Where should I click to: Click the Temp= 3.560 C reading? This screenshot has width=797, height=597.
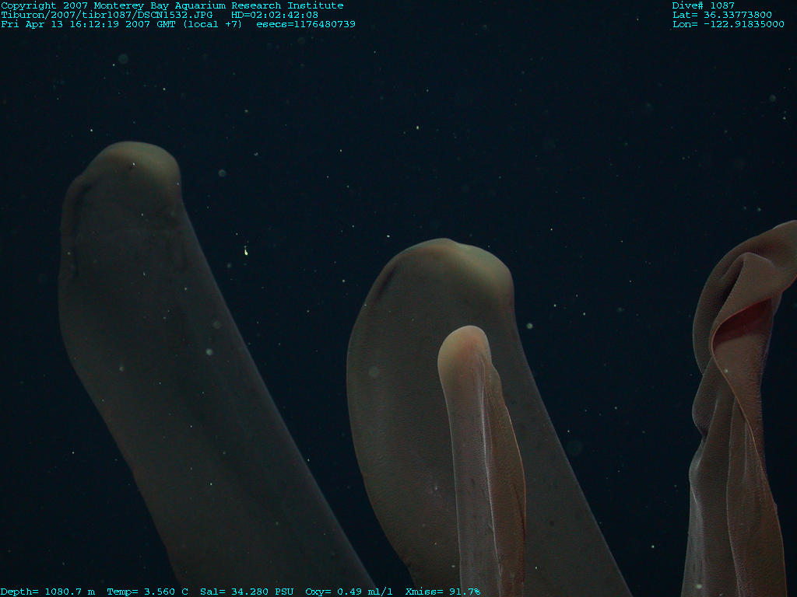click(147, 592)
